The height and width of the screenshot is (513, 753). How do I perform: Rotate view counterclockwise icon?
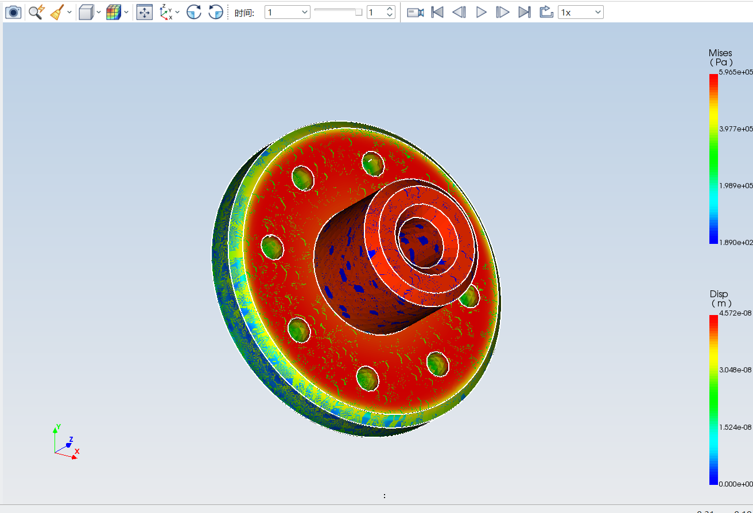[216, 12]
